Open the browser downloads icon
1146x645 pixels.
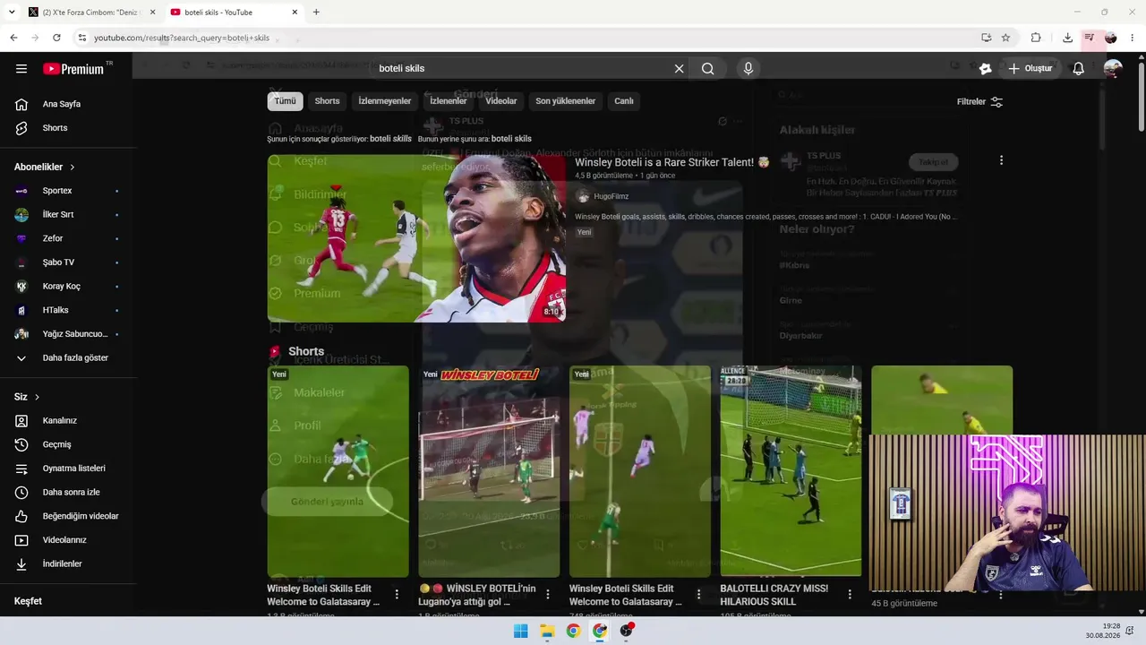click(x=1067, y=38)
